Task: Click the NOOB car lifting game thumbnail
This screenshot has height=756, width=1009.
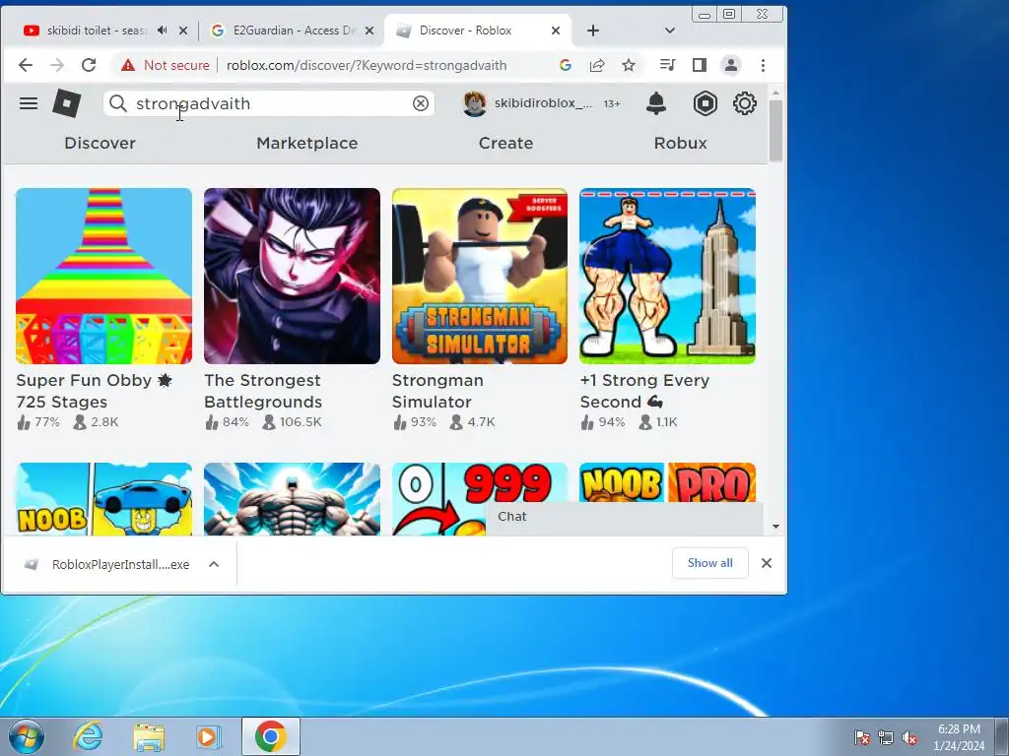Action: pos(103,499)
